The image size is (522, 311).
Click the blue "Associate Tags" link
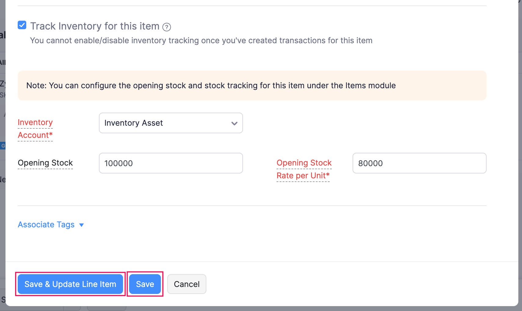tap(46, 225)
